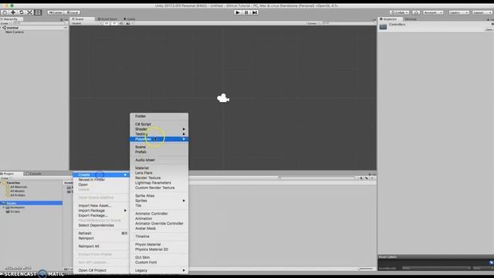Open the Layers dropdown
The height and width of the screenshot is (278, 494).
(458, 12)
